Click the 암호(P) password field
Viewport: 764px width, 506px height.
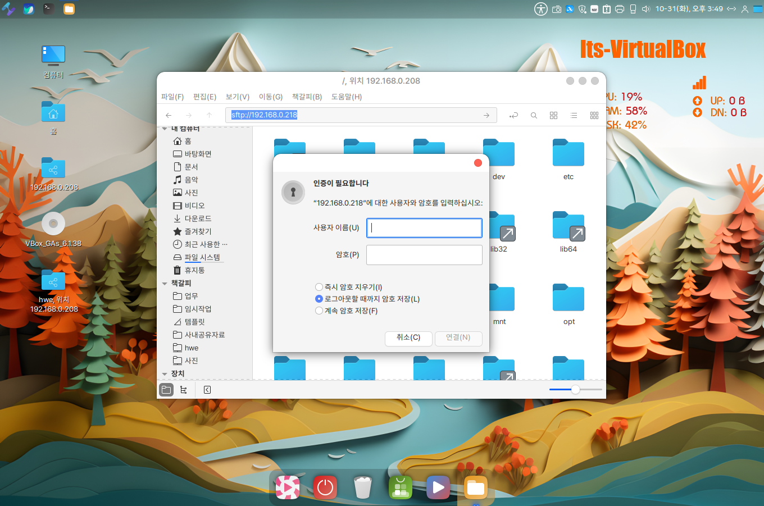click(x=424, y=254)
